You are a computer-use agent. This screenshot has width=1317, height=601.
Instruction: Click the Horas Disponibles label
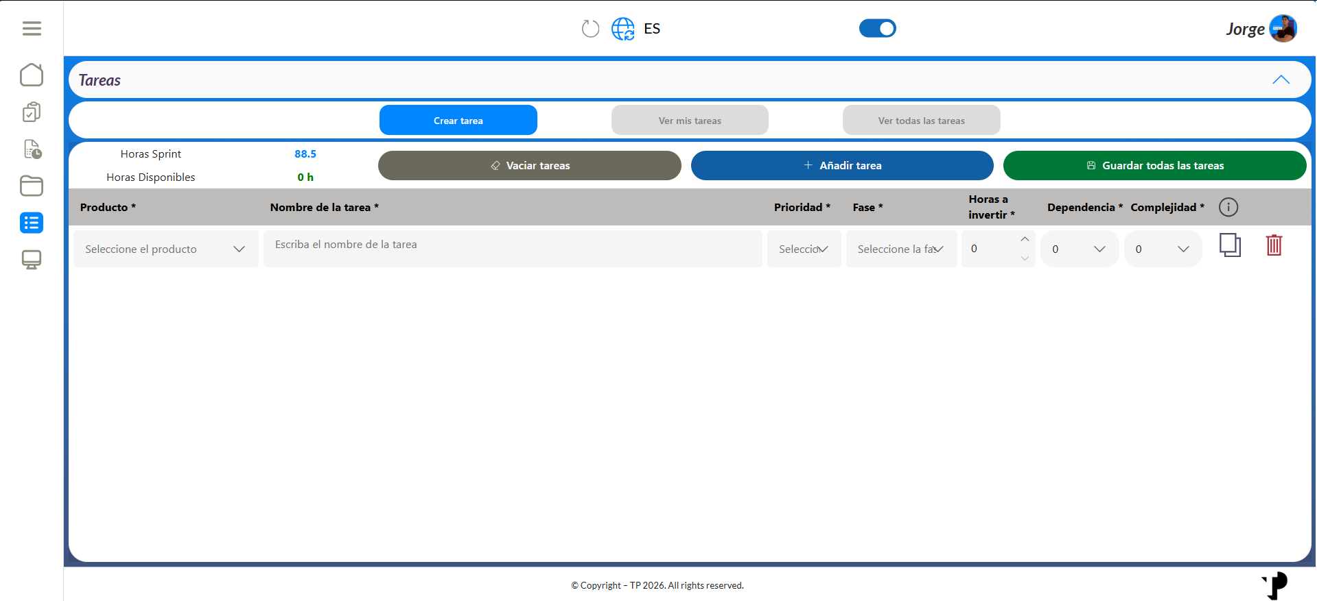pyautogui.click(x=151, y=177)
